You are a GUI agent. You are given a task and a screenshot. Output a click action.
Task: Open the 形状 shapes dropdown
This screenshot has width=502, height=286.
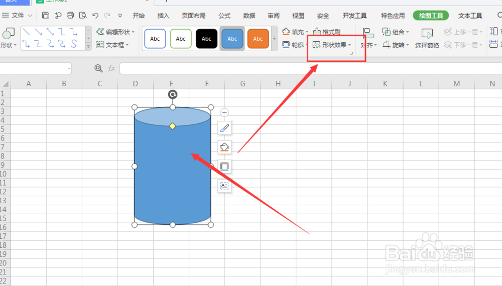coord(9,38)
